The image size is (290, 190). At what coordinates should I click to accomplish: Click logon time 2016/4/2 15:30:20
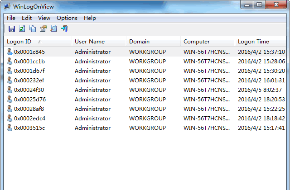pos(261,71)
